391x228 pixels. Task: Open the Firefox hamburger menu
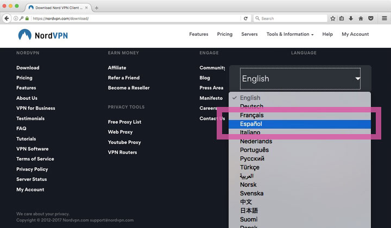coord(384,18)
